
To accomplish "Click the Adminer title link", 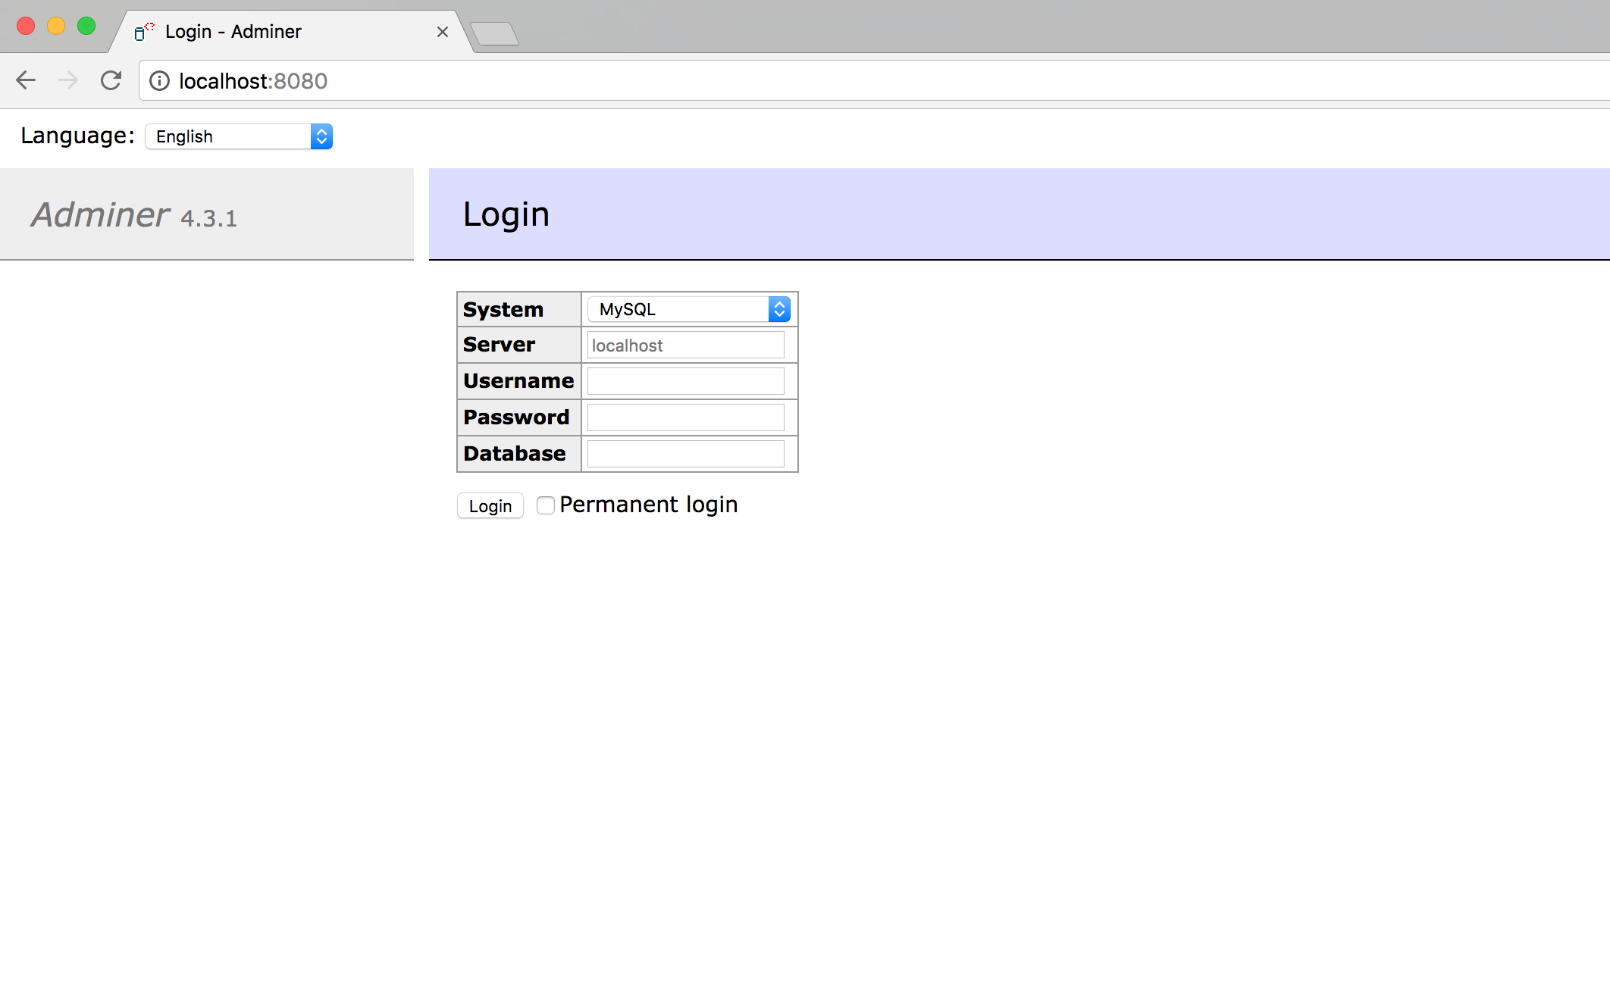I will (101, 215).
